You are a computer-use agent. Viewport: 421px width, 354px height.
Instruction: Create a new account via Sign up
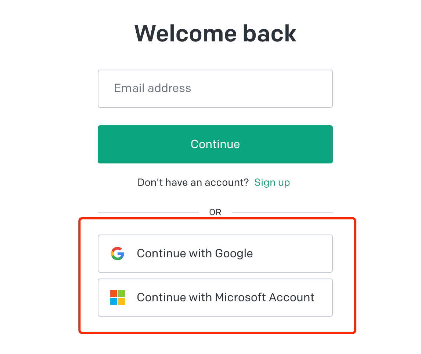[272, 182]
